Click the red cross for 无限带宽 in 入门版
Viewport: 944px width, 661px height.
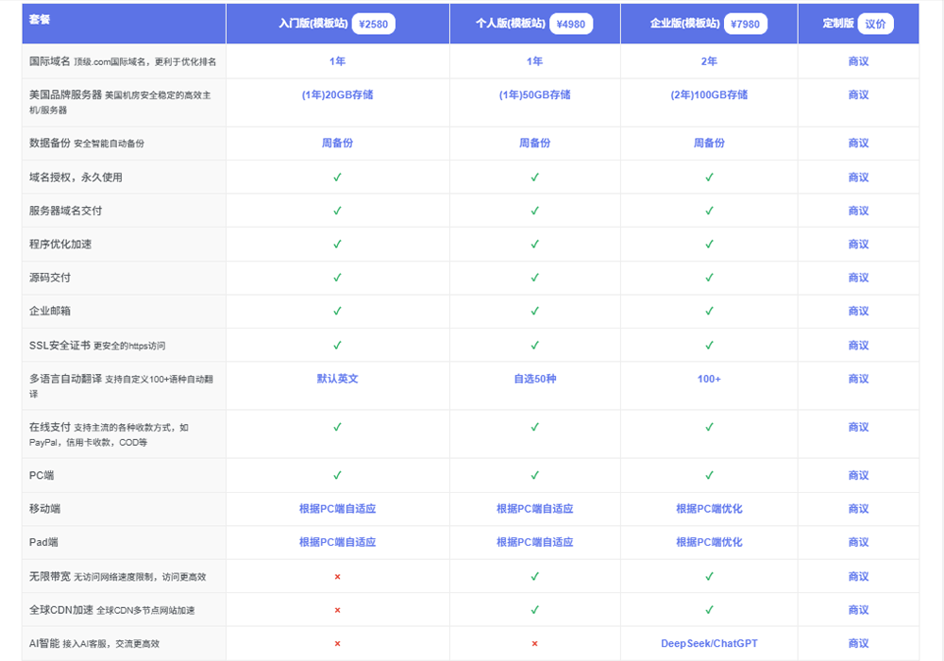[337, 577]
